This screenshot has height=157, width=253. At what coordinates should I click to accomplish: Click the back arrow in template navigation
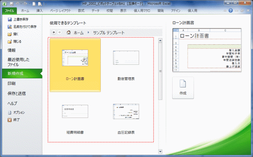pyautogui.click(x=54, y=33)
